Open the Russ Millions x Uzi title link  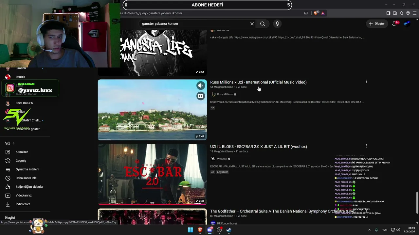(x=258, y=82)
